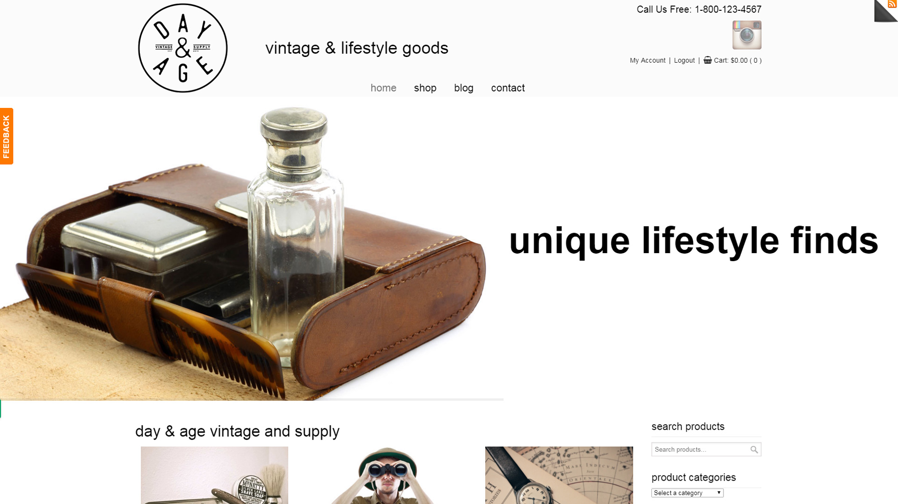The image size is (898, 504).
Task: Open the contact menu item
Action: [x=508, y=88]
